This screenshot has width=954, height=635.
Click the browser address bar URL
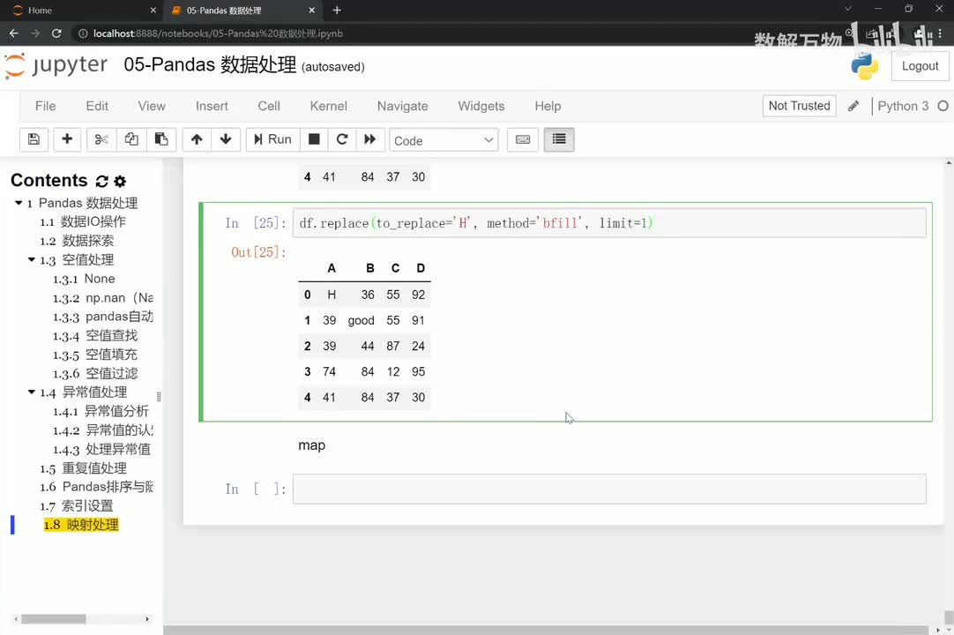click(x=218, y=34)
